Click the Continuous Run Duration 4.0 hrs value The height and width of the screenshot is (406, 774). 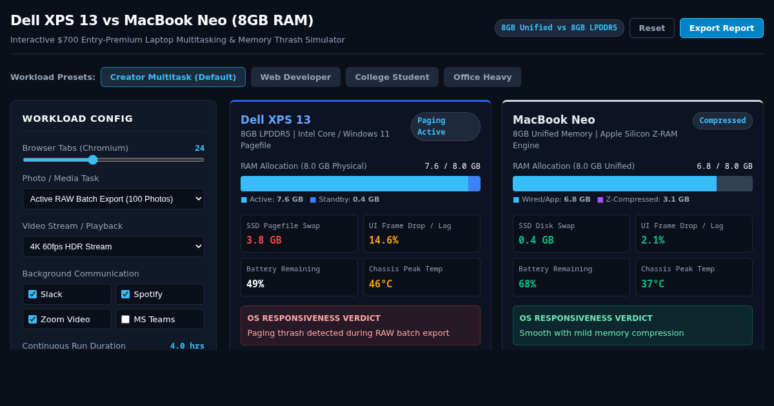click(187, 346)
